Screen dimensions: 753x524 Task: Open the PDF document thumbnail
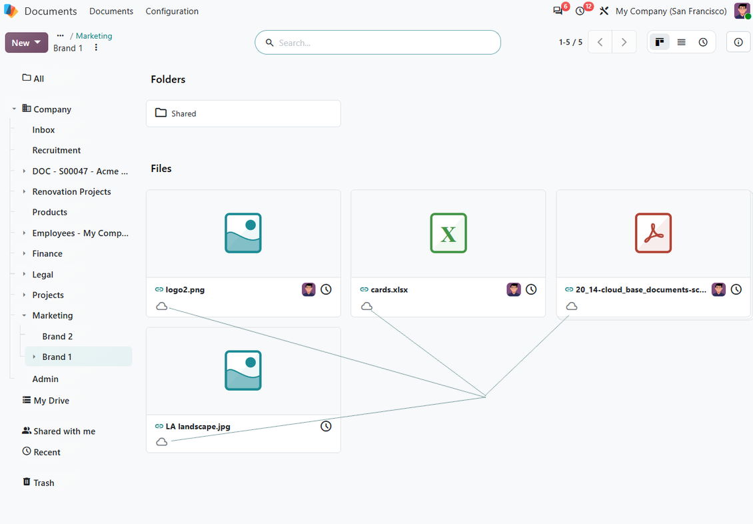(x=653, y=233)
